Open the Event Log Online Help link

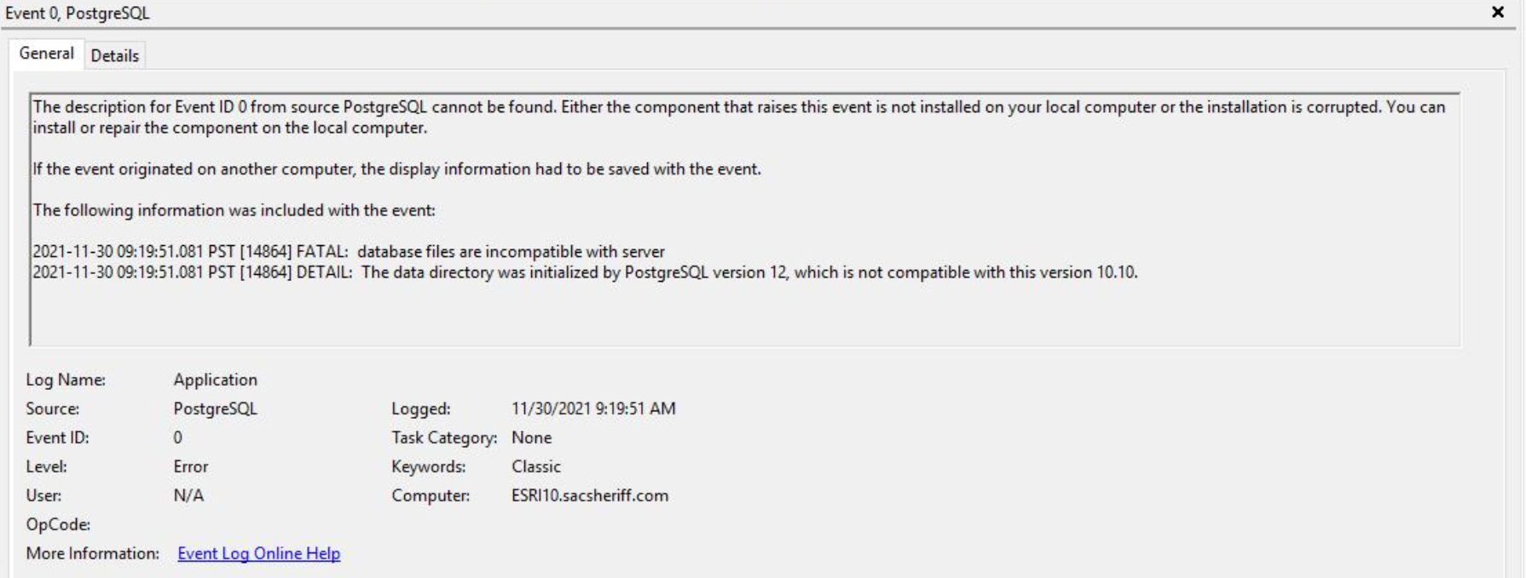[258, 553]
